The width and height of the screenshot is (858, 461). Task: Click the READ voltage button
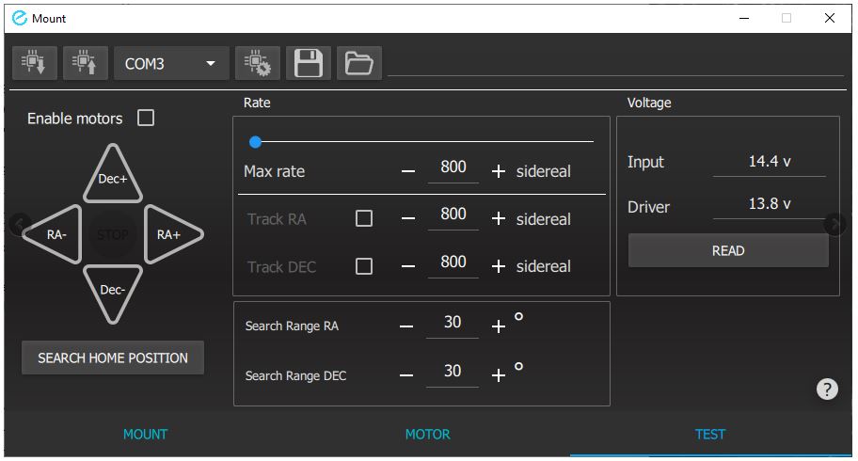click(x=728, y=251)
